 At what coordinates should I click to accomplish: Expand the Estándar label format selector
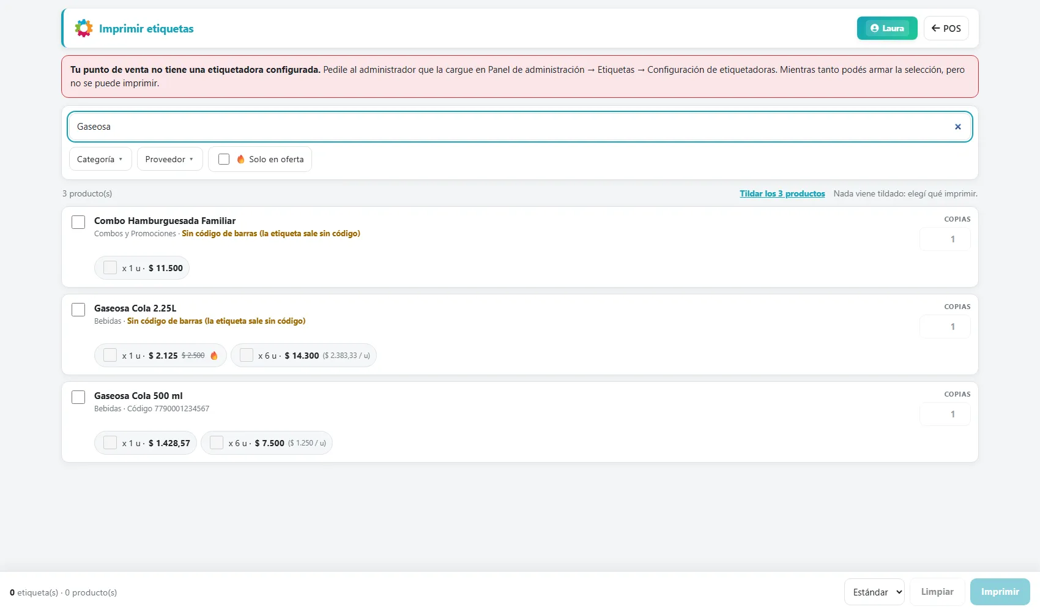pos(874,592)
